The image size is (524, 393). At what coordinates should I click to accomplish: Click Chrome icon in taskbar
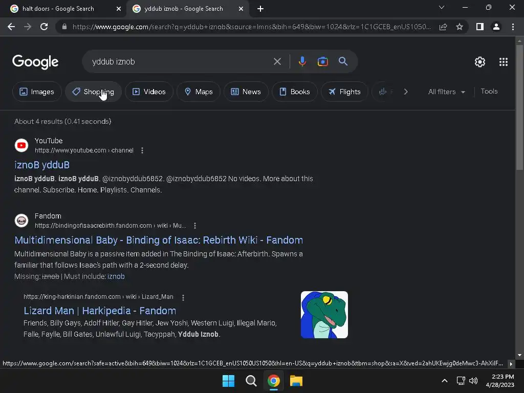pos(273,381)
